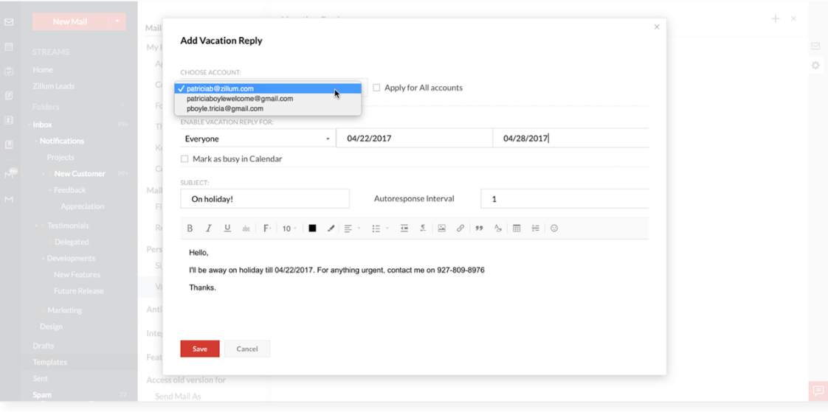Apply bold formatting in the reply editor
The height and width of the screenshot is (412, 828).
pyautogui.click(x=190, y=228)
